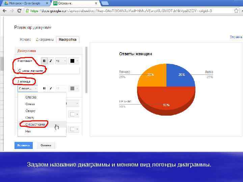This screenshot has height=182, width=243.
Task: Close the 'Мой диск' browser tab
Action: pos(47,3)
